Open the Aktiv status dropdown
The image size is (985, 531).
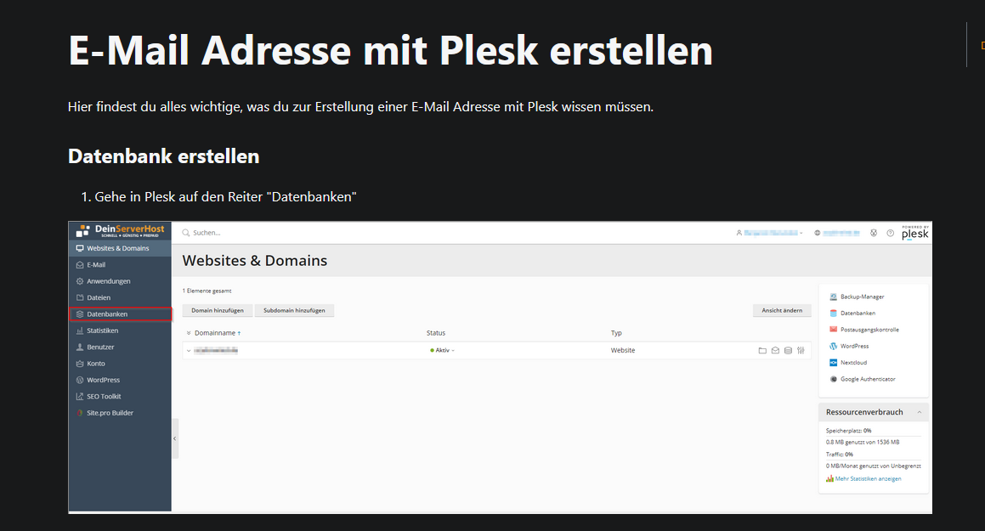[x=443, y=350]
